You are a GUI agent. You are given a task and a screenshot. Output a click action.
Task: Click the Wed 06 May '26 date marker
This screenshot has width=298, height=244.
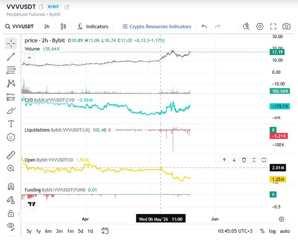pos(161,219)
